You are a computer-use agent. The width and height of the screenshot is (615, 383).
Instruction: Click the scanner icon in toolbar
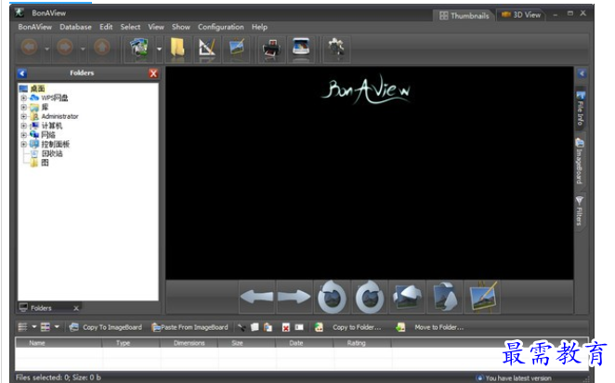301,48
